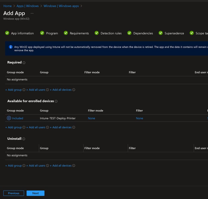Click No assignments row under Required

(106, 80)
